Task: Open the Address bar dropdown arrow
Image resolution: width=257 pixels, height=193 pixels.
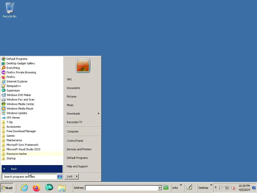Action: click(160, 188)
